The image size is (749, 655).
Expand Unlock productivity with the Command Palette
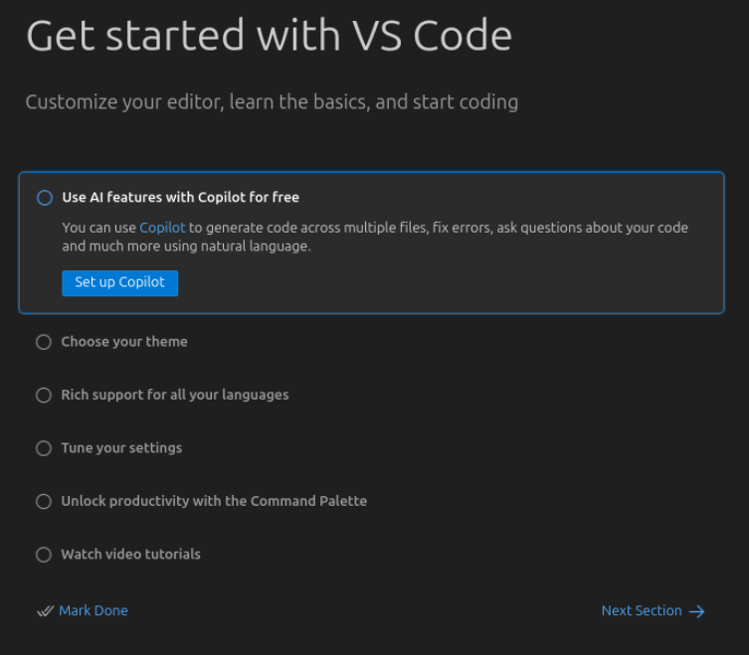point(214,502)
